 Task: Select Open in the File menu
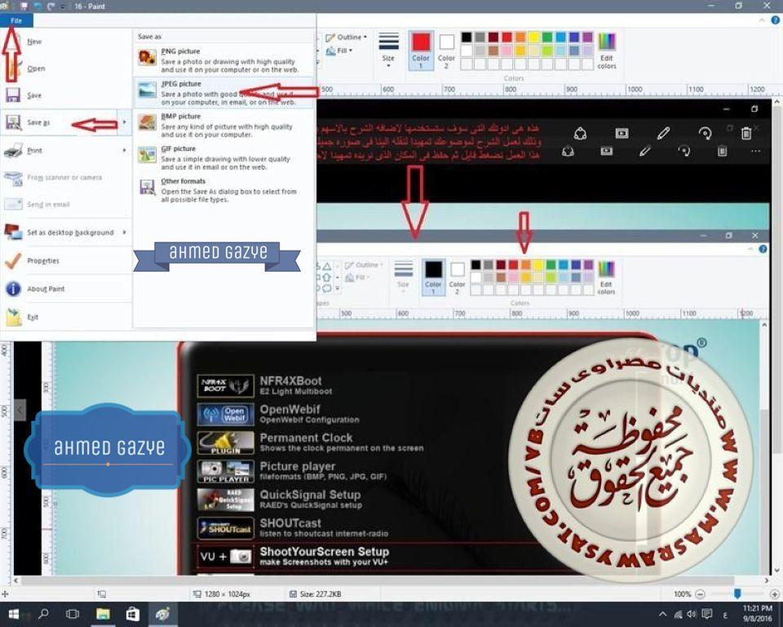click(x=66, y=69)
